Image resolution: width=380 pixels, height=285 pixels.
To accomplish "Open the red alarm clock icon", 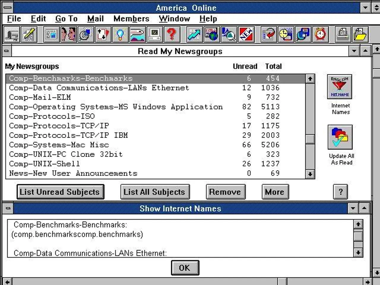I will 320,34.
